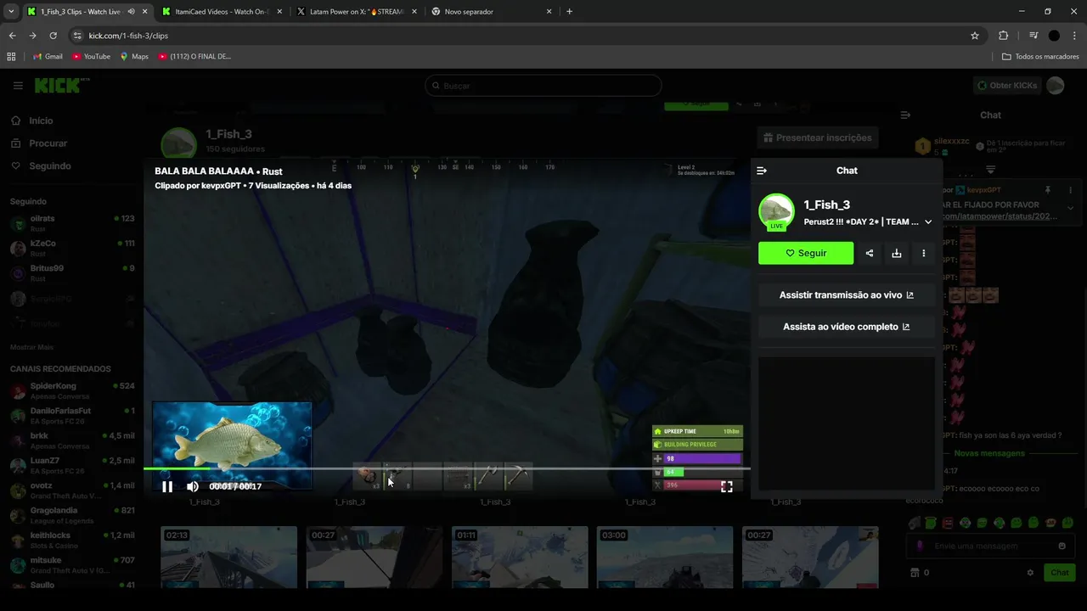Open the hamburger sidebar menu
The height and width of the screenshot is (611, 1087).
pyautogui.click(x=18, y=86)
